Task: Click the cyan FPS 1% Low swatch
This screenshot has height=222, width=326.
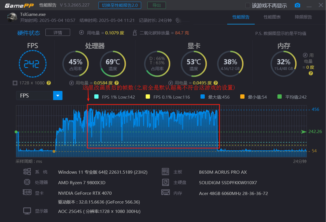Action: (x=96, y=97)
